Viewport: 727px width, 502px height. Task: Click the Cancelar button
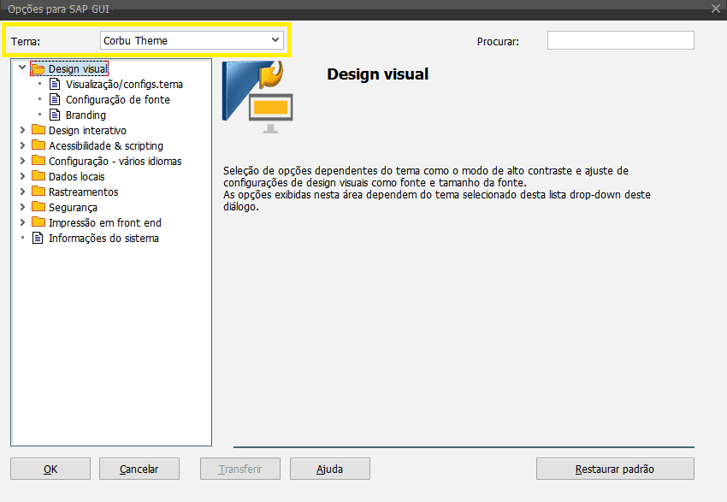139,469
